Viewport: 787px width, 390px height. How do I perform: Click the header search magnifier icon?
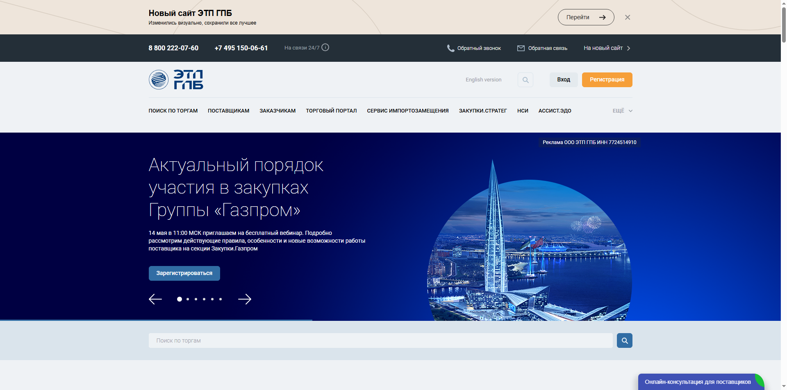click(525, 80)
